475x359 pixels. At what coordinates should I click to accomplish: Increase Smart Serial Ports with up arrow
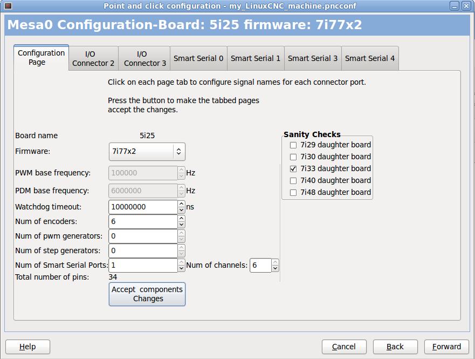coord(181,262)
